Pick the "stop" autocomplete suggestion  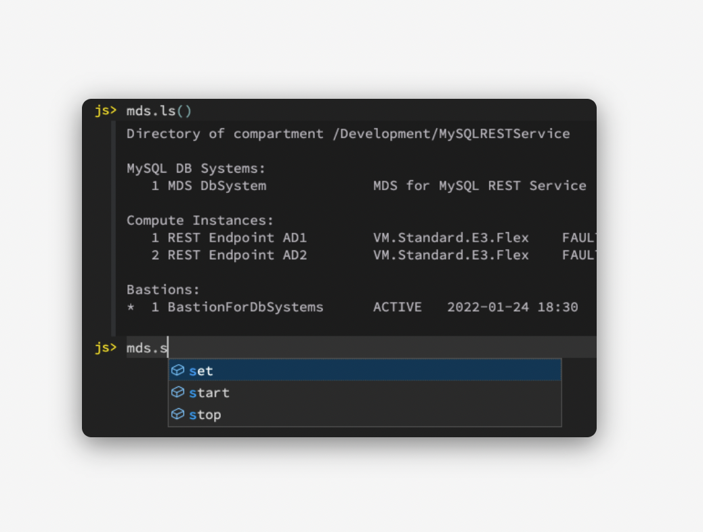pyautogui.click(x=205, y=414)
